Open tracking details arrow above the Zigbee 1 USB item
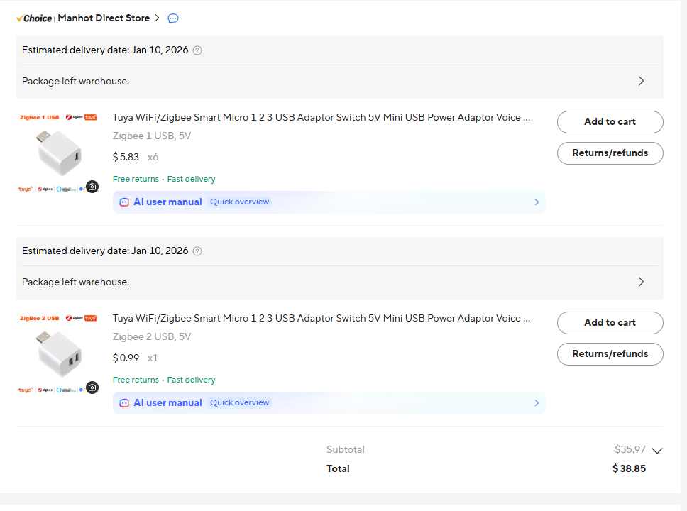The width and height of the screenshot is (687, 511). (x=641, y=81)
